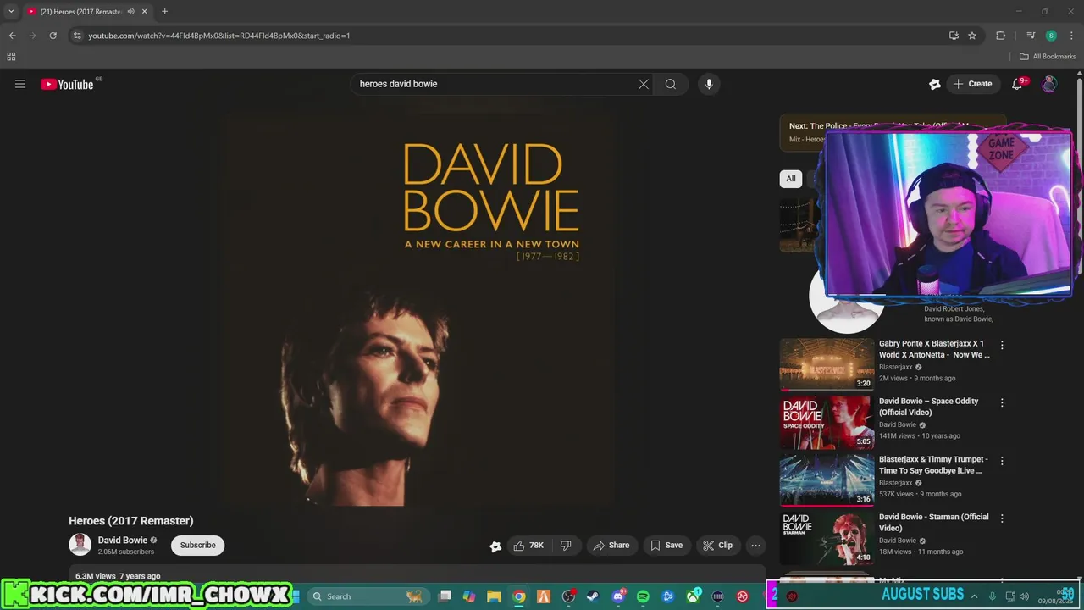Switch to Google Chrome in the taskbar
Image resolution: width=1084 pixels, height=610 pixels.
(519, 596)
